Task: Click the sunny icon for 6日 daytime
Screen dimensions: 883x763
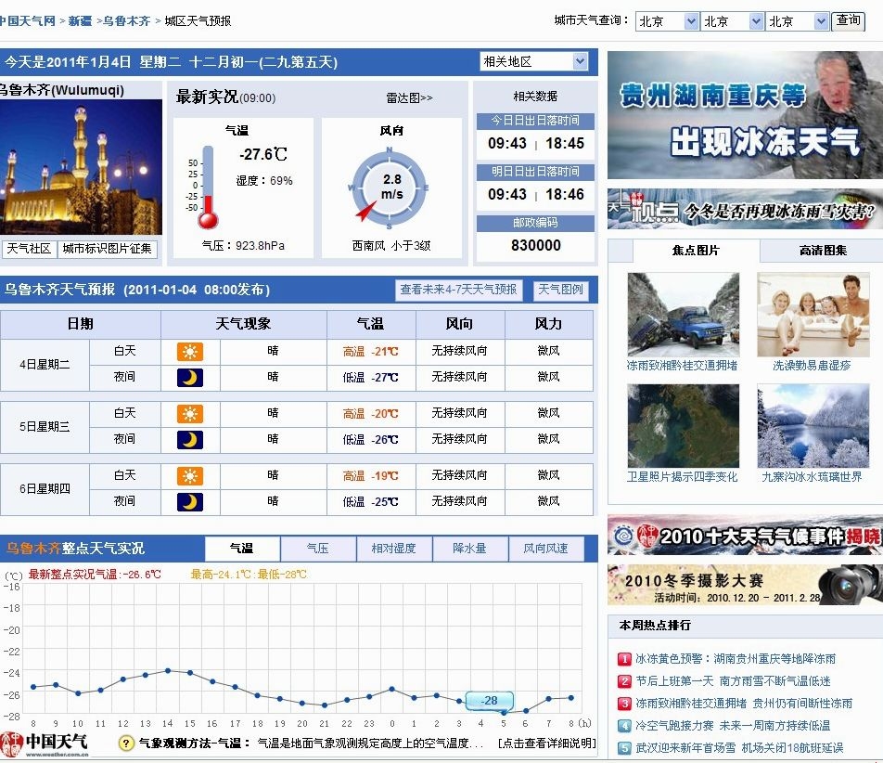Action: [190, 476]
